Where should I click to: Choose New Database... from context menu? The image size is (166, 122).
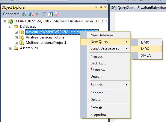pyautogui.click(x=105, y=35)
